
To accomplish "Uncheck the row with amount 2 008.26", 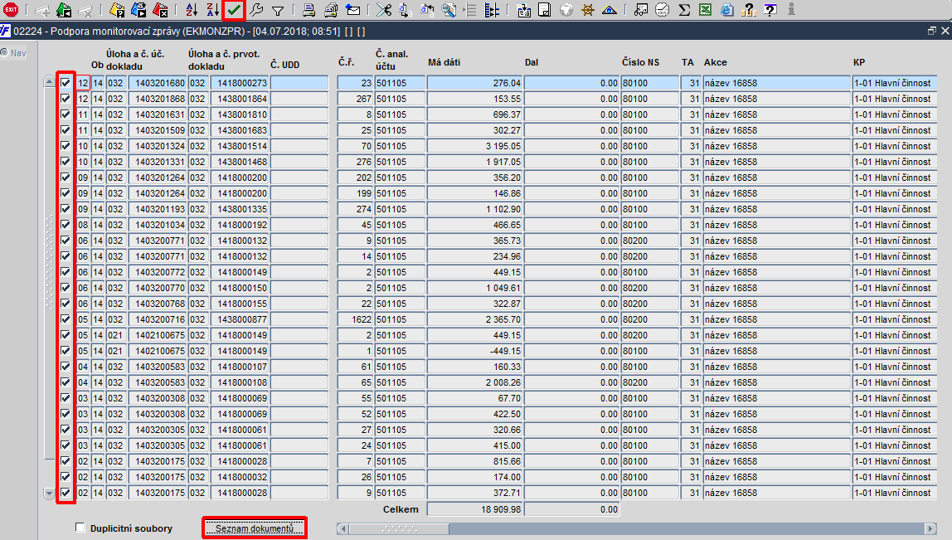I will click(66, 382).
